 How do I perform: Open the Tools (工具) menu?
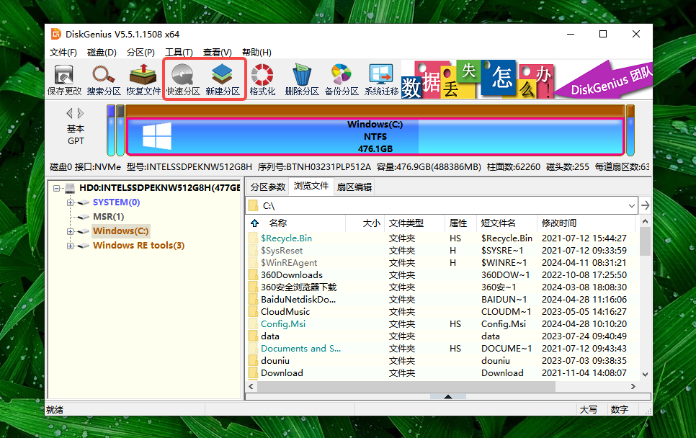179,53
